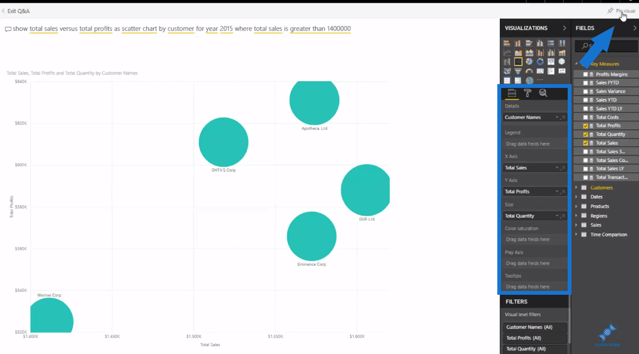Check the Sales YTD measure
Viewport: 639px width, 354px height.
click(x=586, y=100)
